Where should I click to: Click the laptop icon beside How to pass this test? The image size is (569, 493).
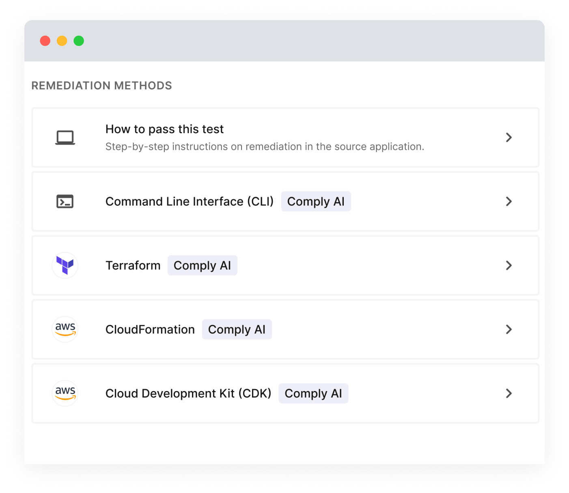65,138
